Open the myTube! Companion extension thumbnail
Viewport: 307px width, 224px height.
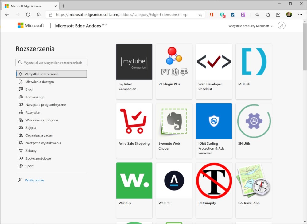(134, 62)
